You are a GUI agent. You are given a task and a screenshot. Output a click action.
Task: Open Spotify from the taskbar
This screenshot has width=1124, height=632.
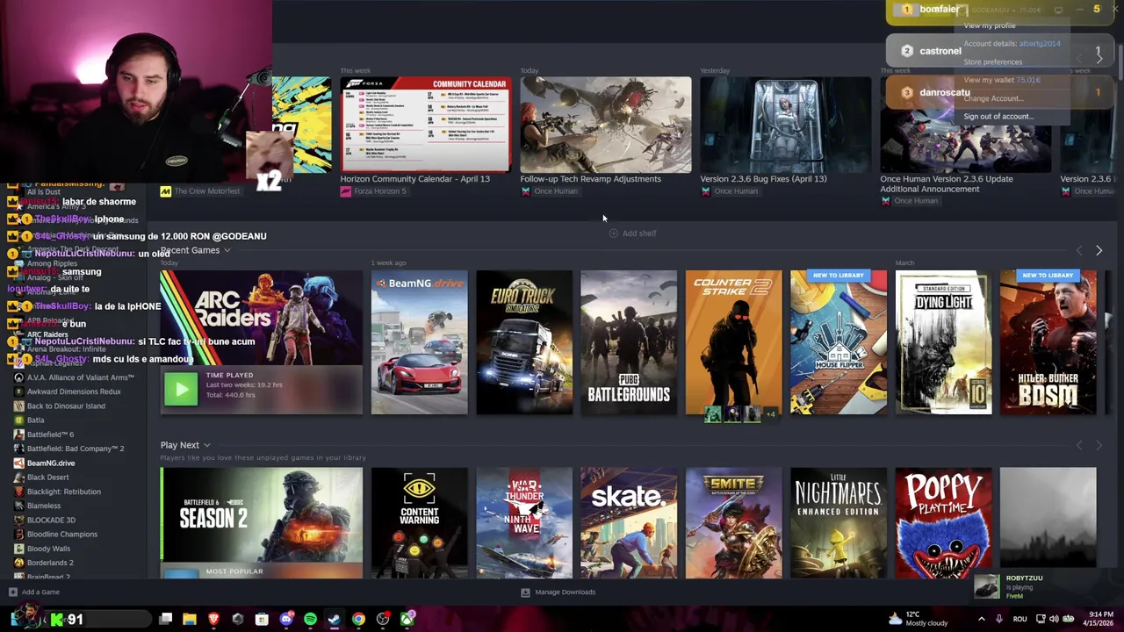coord(310,620)
